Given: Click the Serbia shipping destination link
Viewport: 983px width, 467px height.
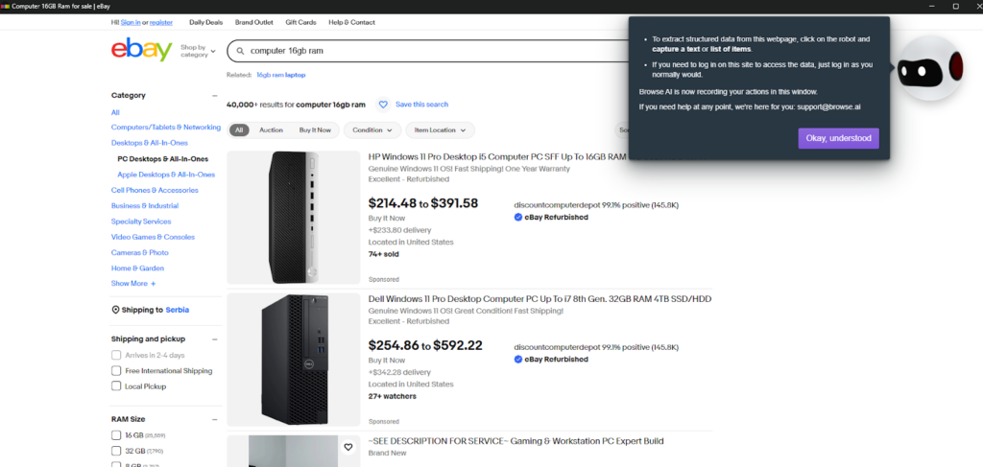Looking at the screenshot, I should (178, 310).
